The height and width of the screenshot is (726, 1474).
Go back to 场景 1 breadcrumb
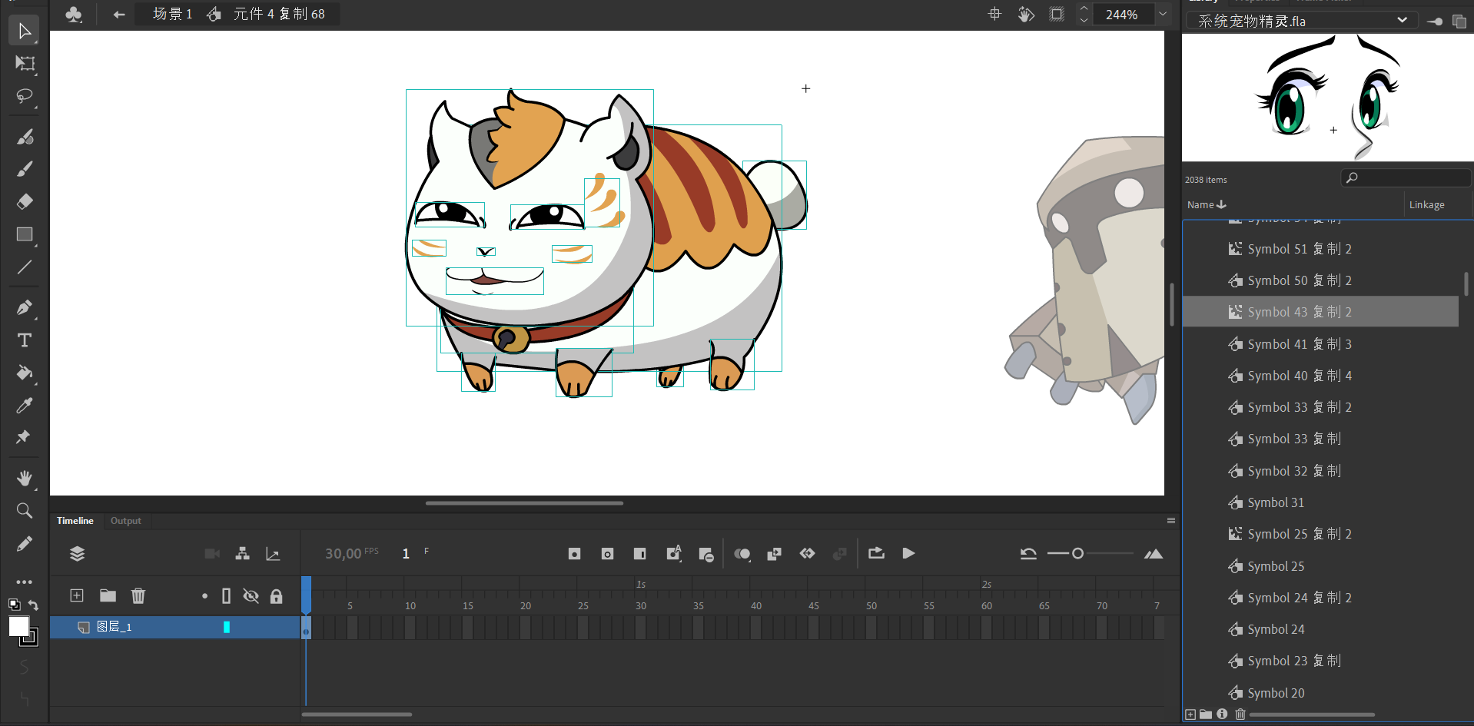click(172, 14)
